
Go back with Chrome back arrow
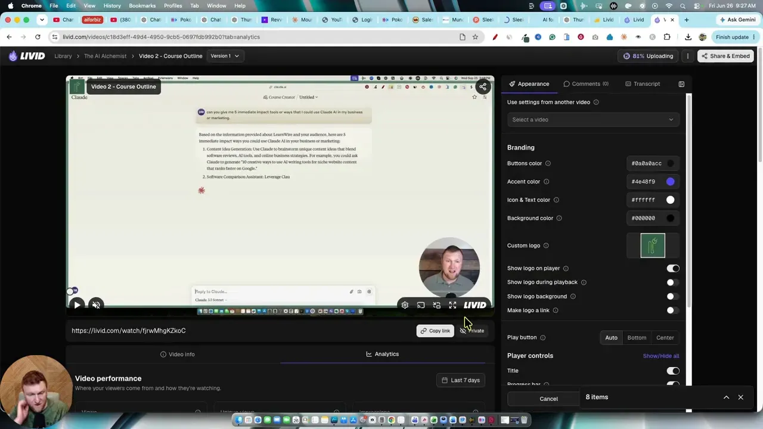pos(9,37)
